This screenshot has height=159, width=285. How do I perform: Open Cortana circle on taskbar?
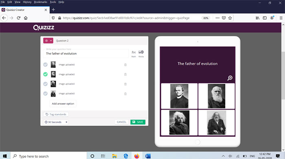pos(92,156)
